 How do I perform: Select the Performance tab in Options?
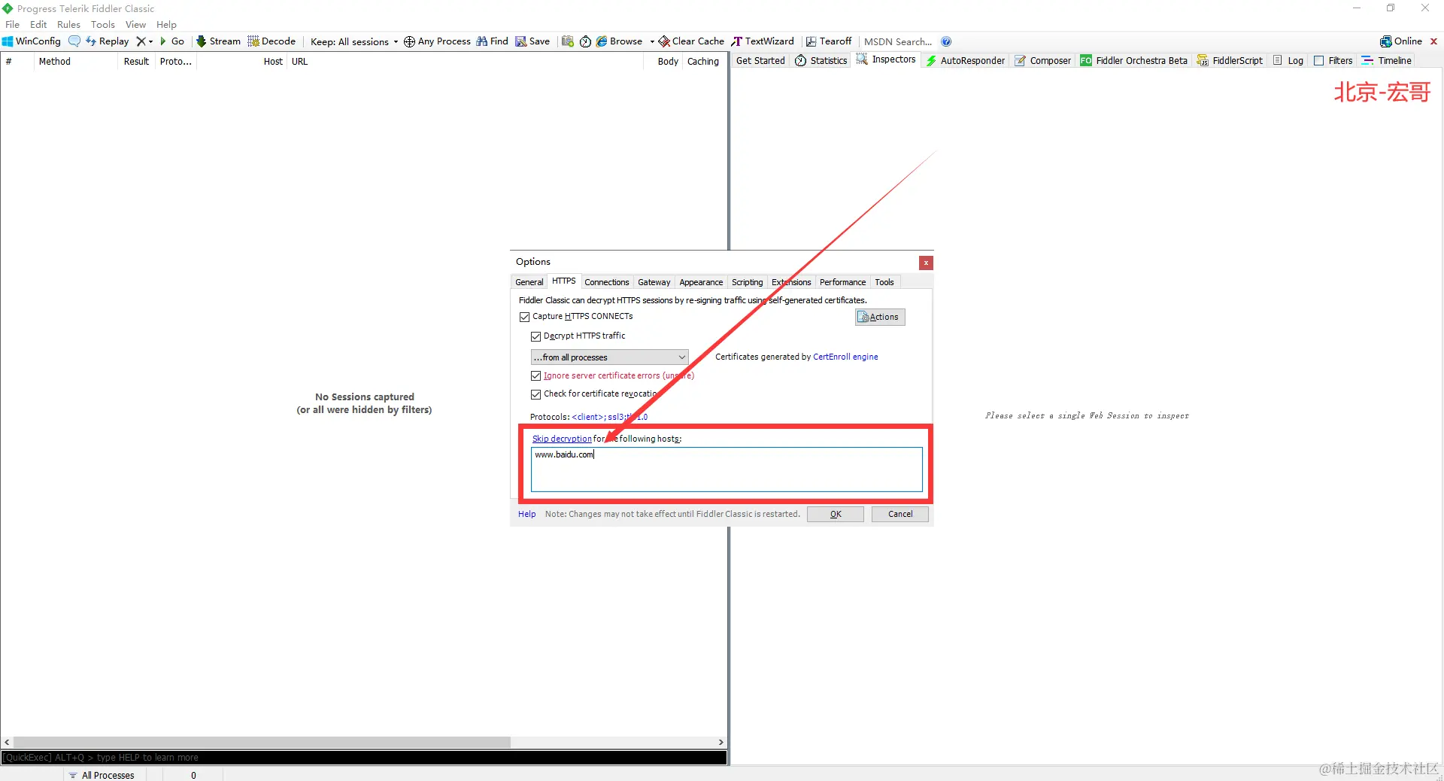[842, 282]
